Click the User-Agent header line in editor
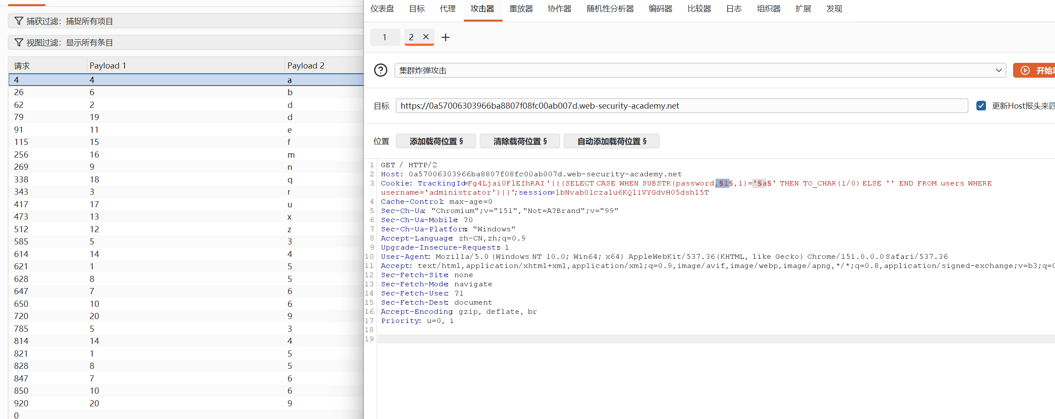 coord(664,257)
